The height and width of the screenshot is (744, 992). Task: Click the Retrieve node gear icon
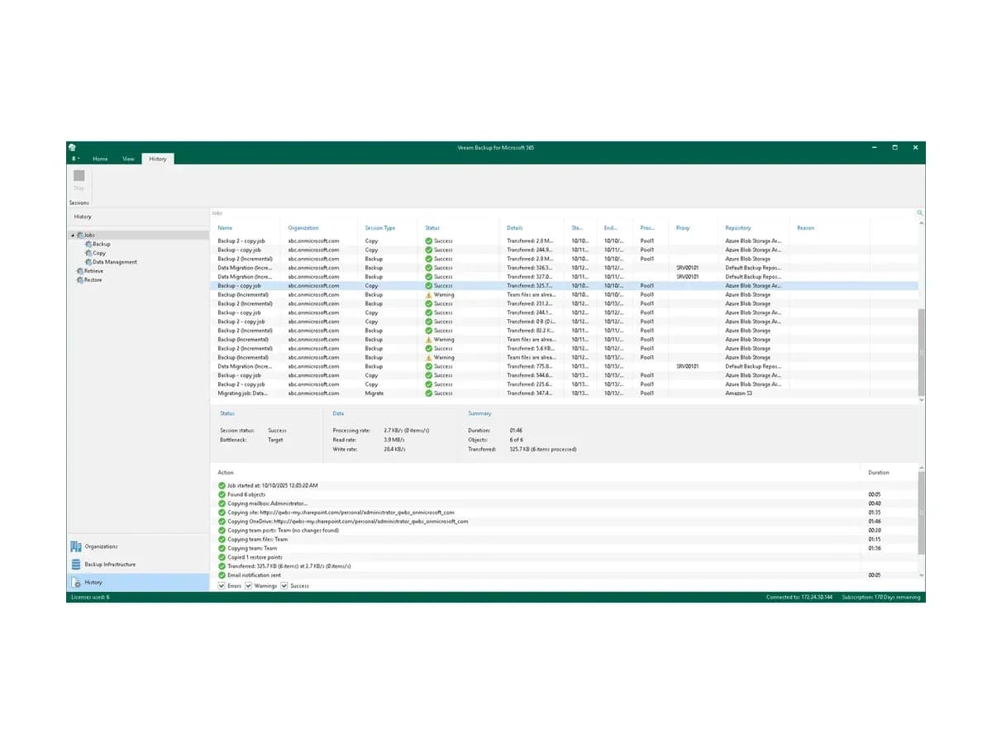[x=79, y=271]
